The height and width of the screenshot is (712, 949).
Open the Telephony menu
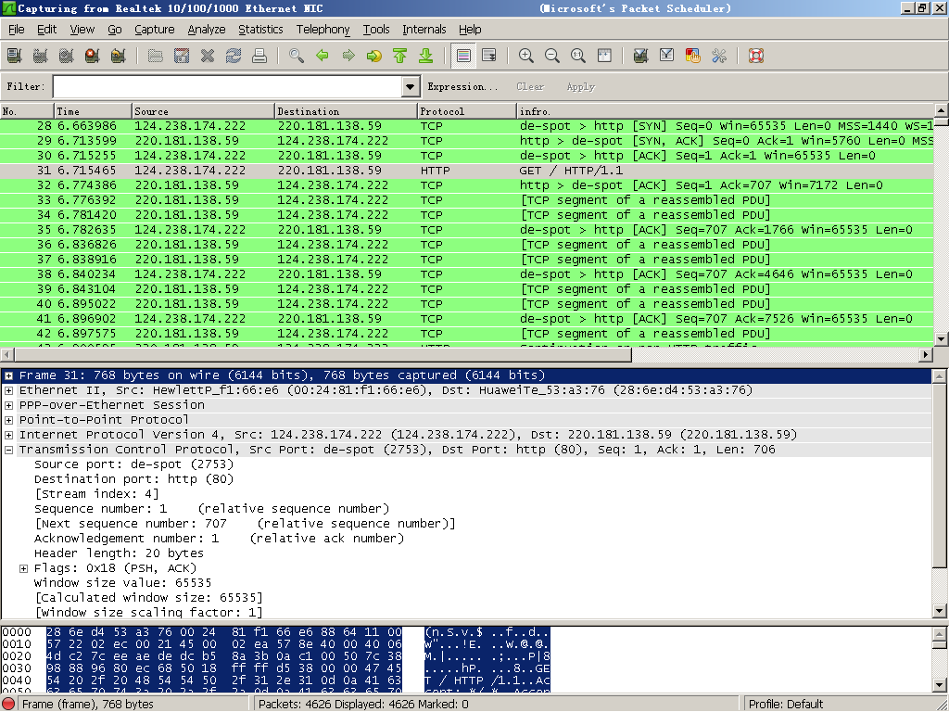(x=323, y=29)
